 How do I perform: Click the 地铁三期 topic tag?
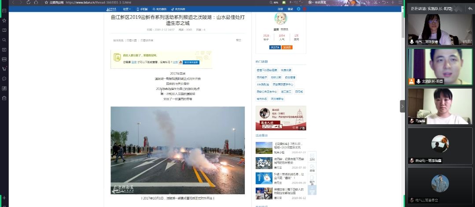276,78
